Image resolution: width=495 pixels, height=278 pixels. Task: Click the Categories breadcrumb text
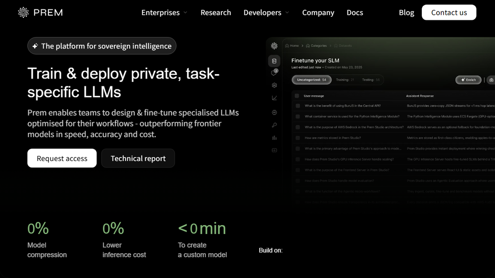pos(318,45)
